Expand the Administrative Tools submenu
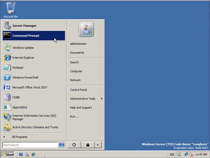This screenshot has height=158, width=210. pos(86,99)
